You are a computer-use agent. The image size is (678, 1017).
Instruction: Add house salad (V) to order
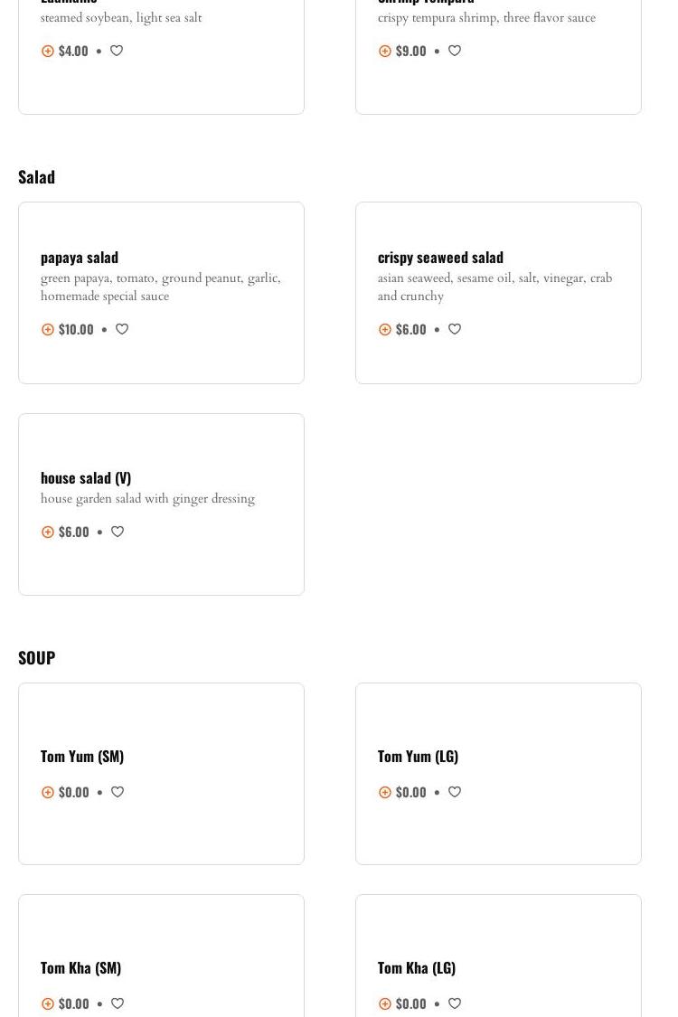(48, 532)
